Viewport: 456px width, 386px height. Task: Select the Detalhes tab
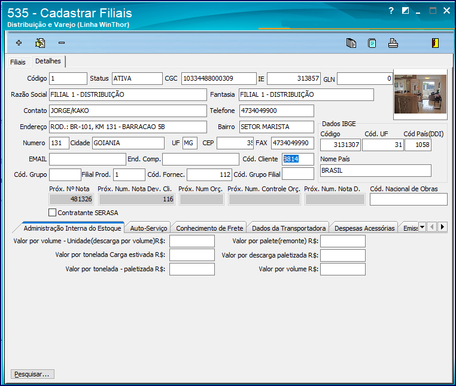(x=48, y=61)
